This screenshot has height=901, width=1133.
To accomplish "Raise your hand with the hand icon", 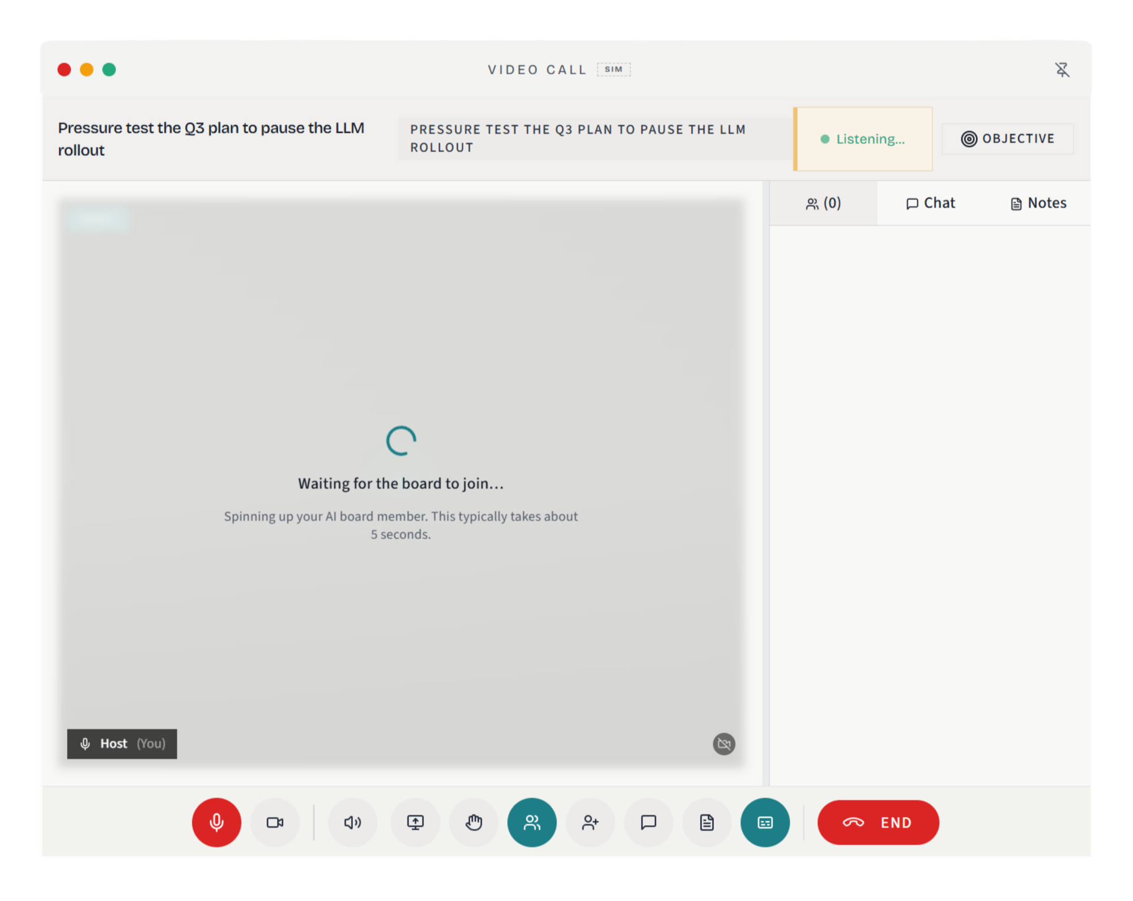I will [474, 822].
